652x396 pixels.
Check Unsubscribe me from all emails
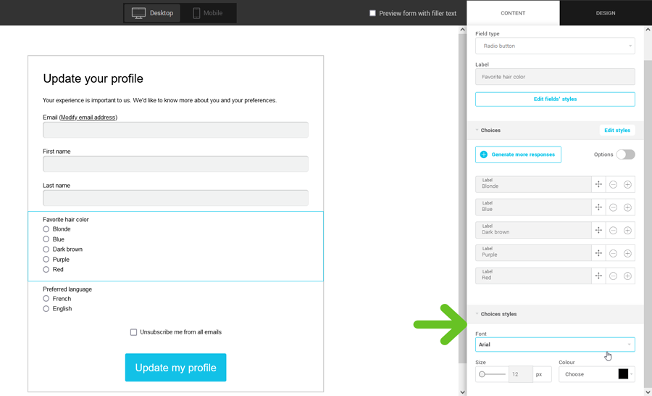(x=133, y=332)
